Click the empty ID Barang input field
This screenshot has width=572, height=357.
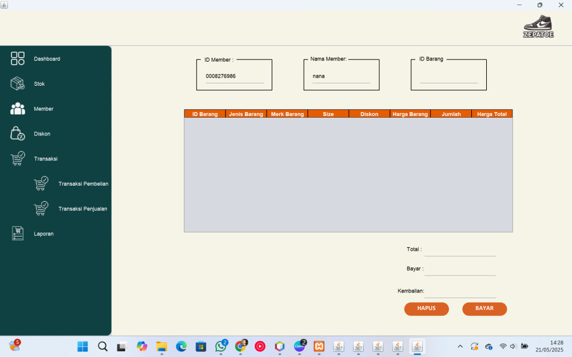coord(448,77)
